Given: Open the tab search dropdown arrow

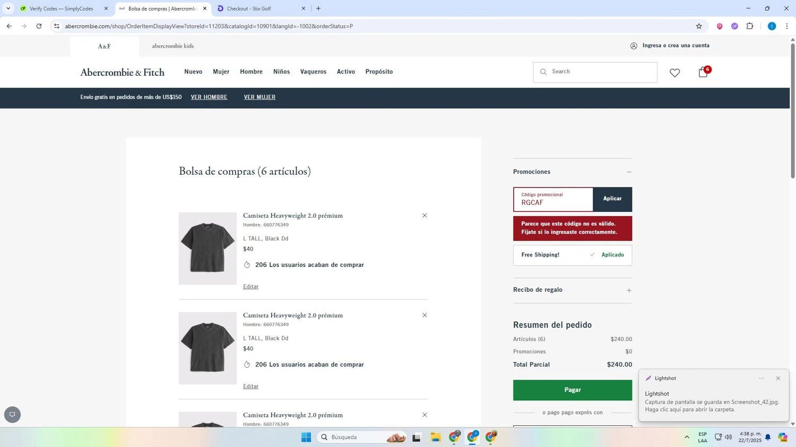Looking at the screenshot, I should tap(8, 8).
